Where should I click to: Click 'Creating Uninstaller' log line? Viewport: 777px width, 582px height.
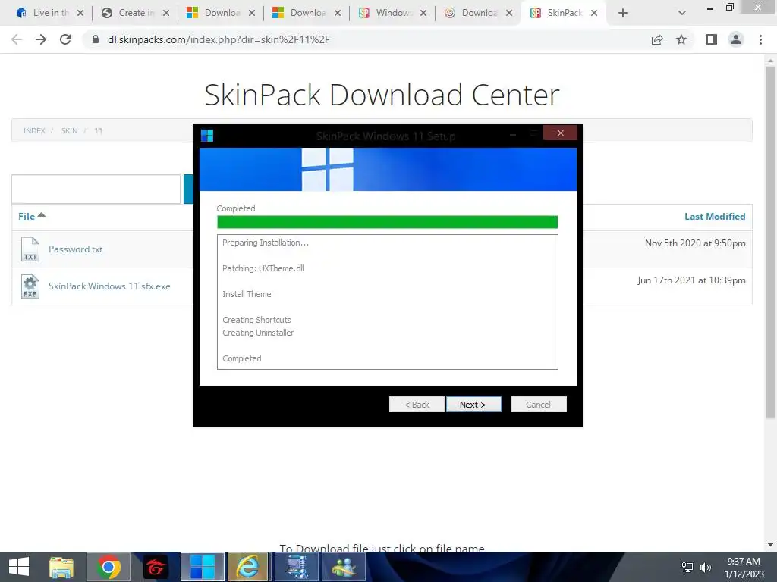[x=258, y=333]
